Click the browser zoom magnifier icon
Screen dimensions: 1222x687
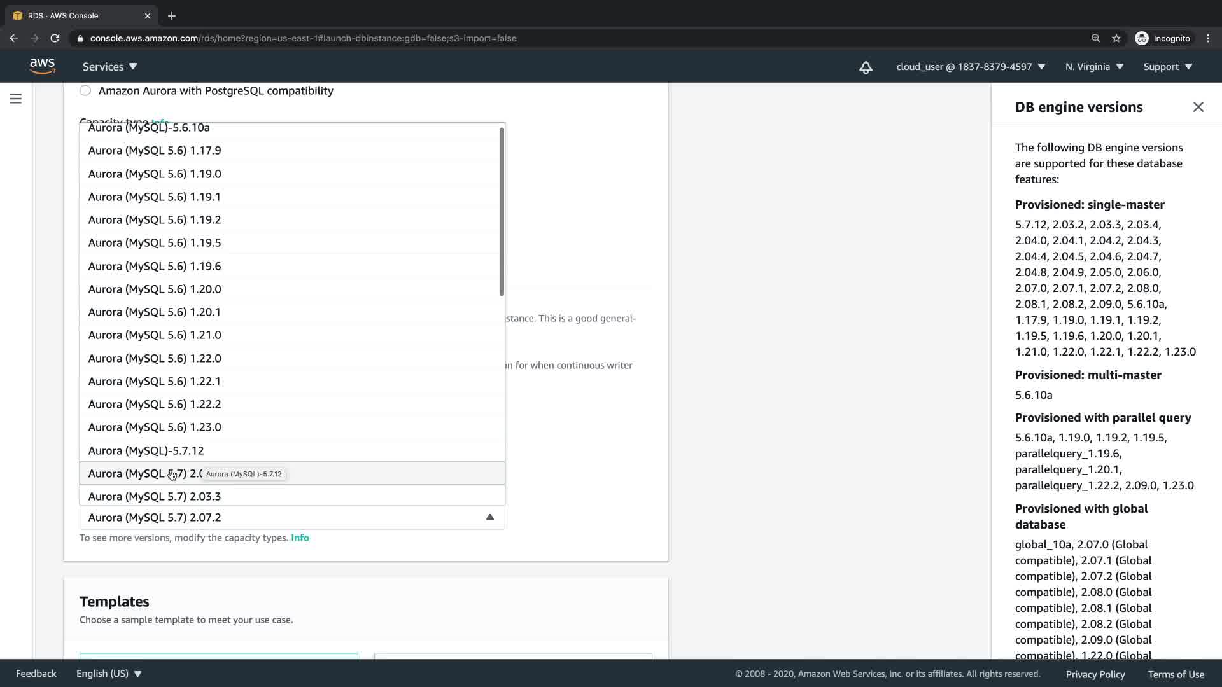(1095, 38)
